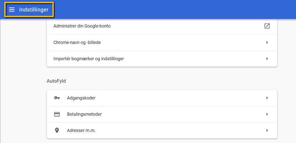Image resolution: width=296 pixels, height=143 pixels.
Task: Expand the Adgangskoder chevron arrow
Action: pos(267,98)
